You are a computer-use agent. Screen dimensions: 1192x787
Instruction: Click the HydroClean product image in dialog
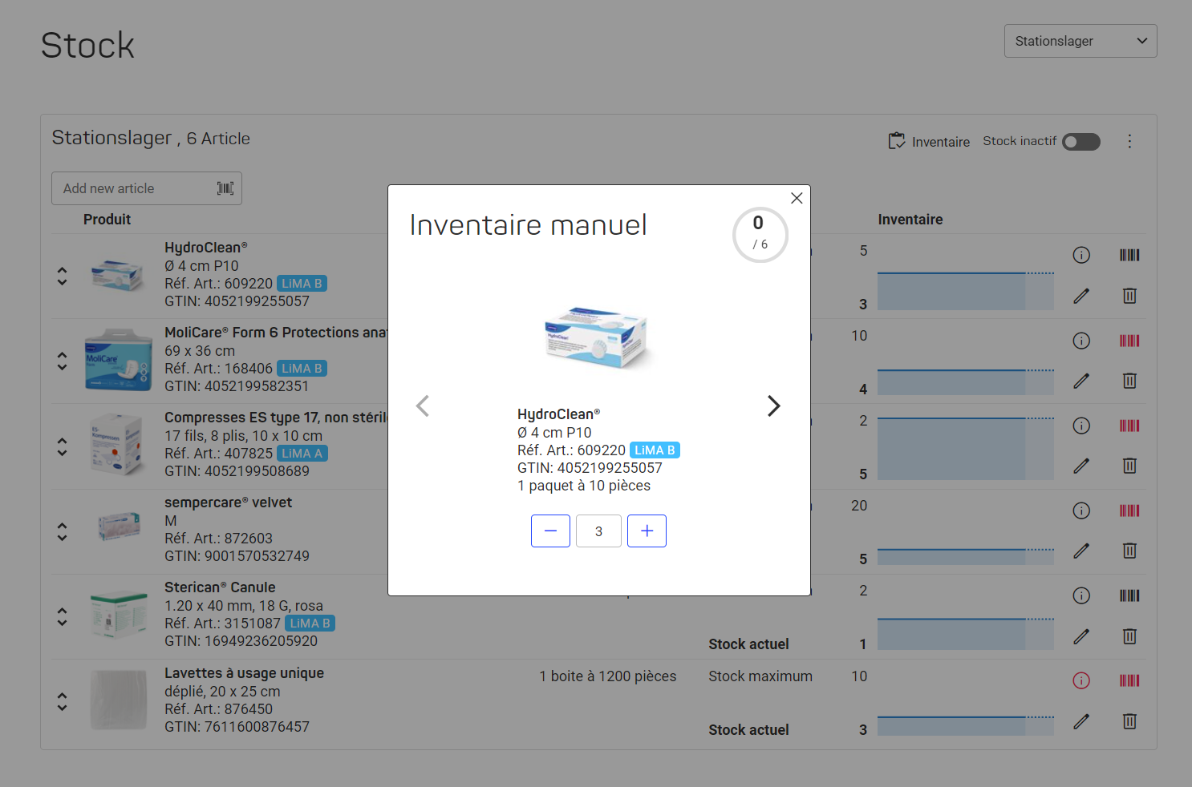(x=598, y=337)
